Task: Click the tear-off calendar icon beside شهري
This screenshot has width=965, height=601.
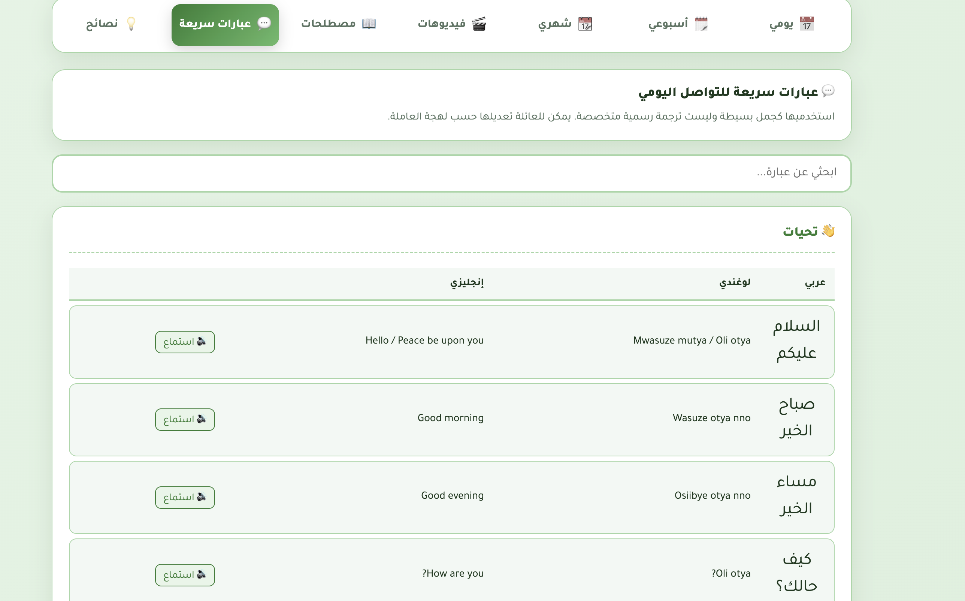Action: (x=585, y=24)
